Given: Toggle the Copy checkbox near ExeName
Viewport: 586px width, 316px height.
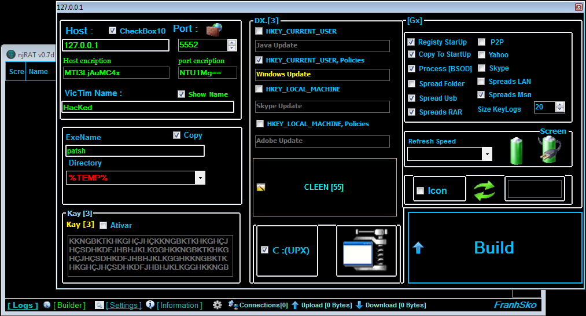Looking at the screenshot, I should click(x=177, y=135).
